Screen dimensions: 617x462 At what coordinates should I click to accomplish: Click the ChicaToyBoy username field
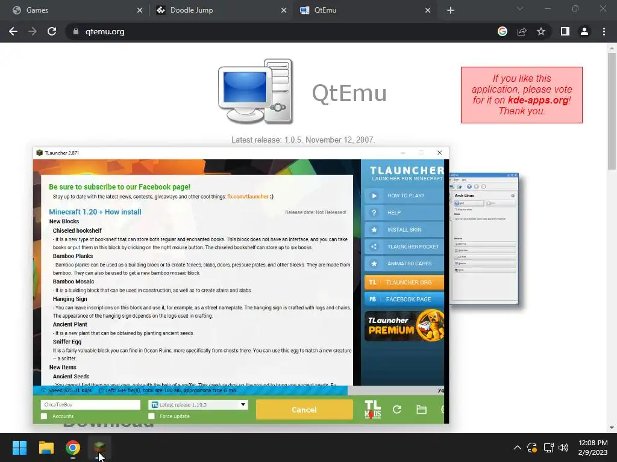tap(90, 405)
